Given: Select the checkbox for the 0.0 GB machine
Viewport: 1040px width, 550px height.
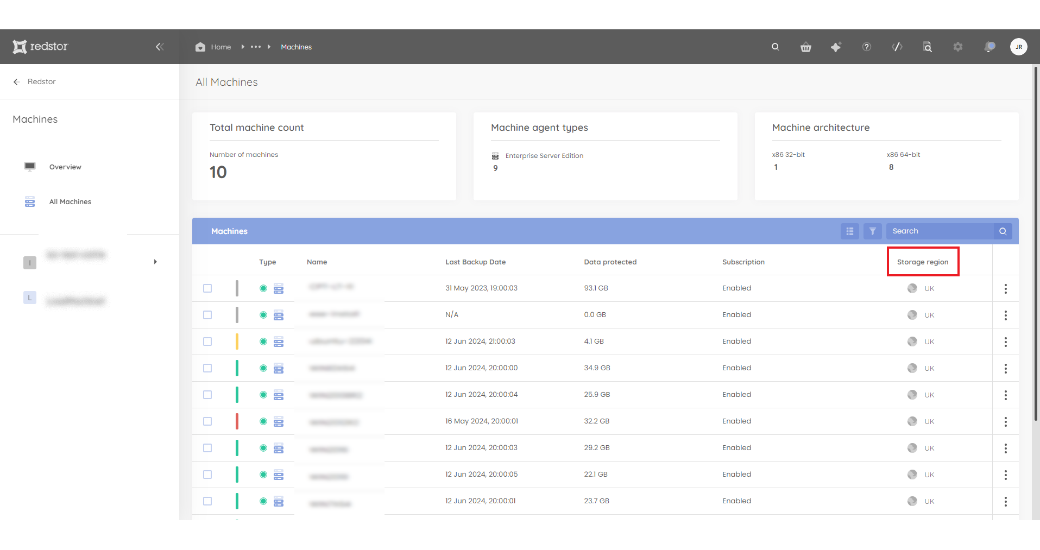Looking at the screenshot, I should click(x=207, y=315).
